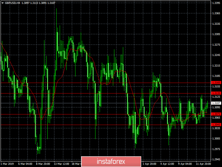Click the 1.2975 price scale value
222x167 pixels.
(216, 149)
